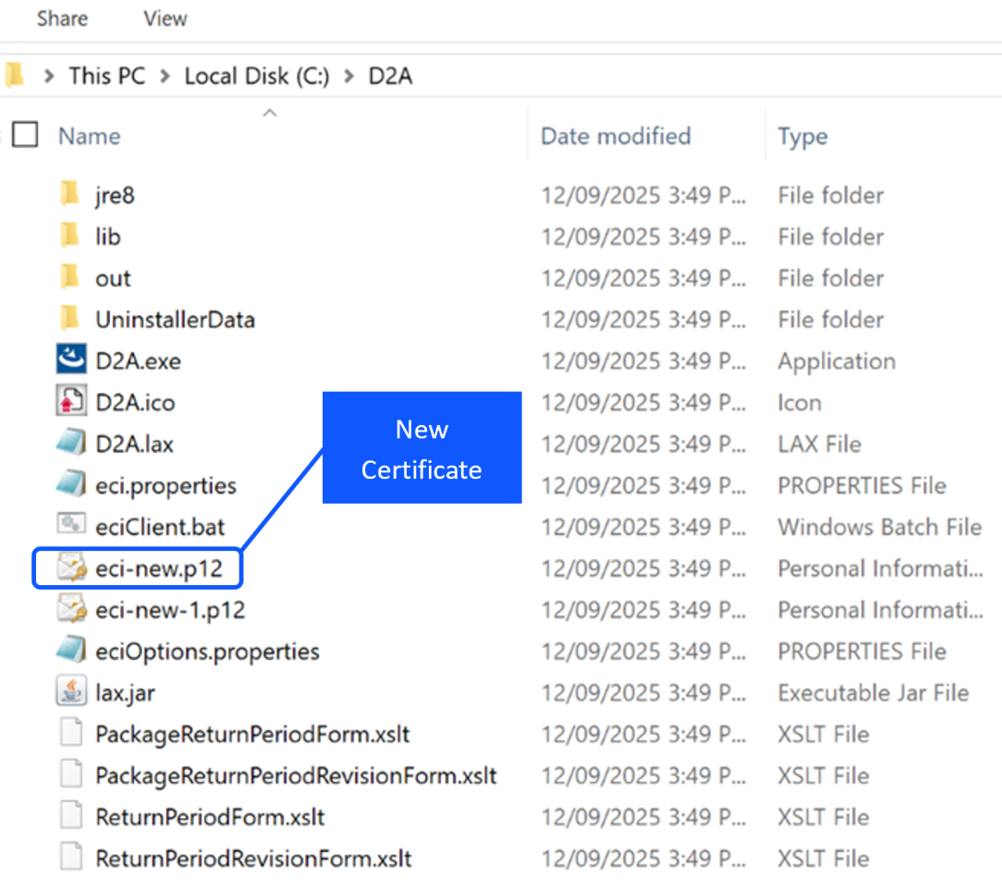The height and width of the screenshot is (890, 1002).
Task: Click the eci.properties file icon
Action: [x=71, y=485]
